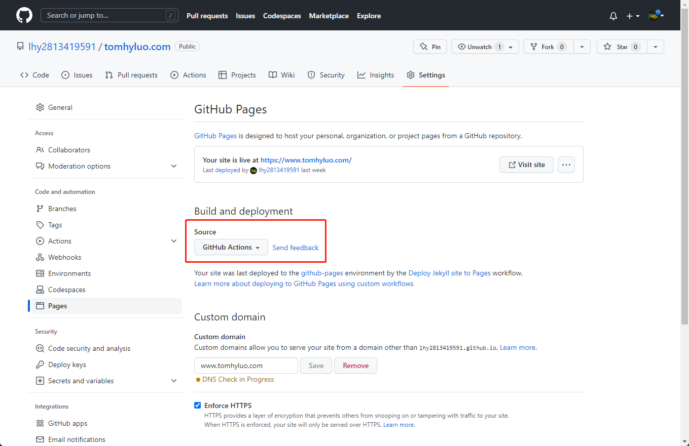Open the Source GitHub Actions dropdown
689x446 pixels.
click(x=231, y=247)
